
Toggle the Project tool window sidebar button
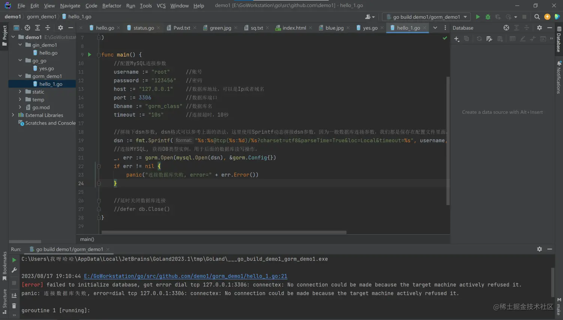[5, 35]
